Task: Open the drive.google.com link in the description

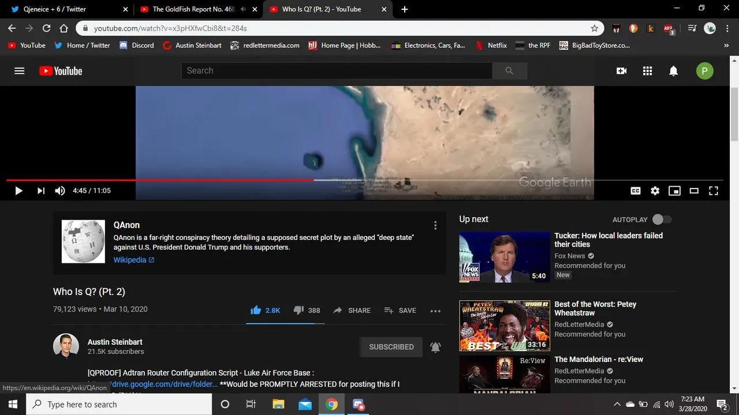Action: point(152,384)
